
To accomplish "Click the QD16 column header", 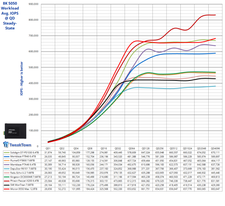I will pyautogui.click(x=104, y=148).
